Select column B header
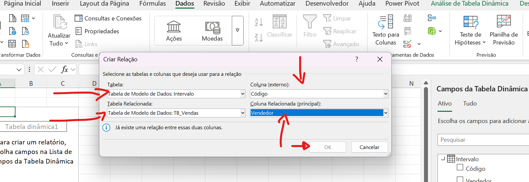529x182 pixels. pos(31,84)
